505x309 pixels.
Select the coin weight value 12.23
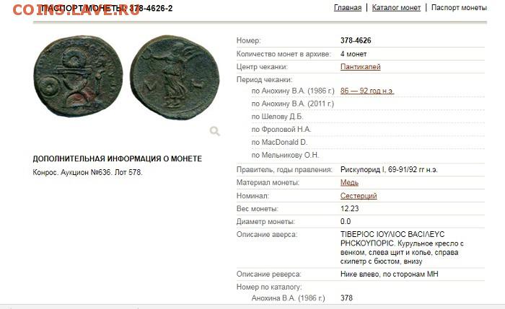(x=349, y=209)
